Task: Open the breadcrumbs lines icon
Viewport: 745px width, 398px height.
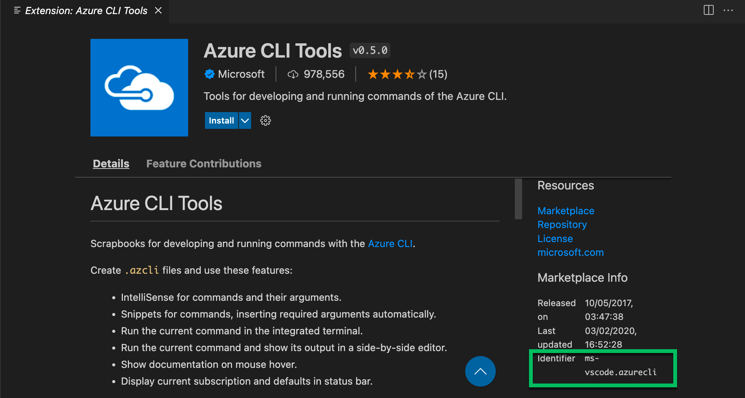Action: tap(17, 10)
